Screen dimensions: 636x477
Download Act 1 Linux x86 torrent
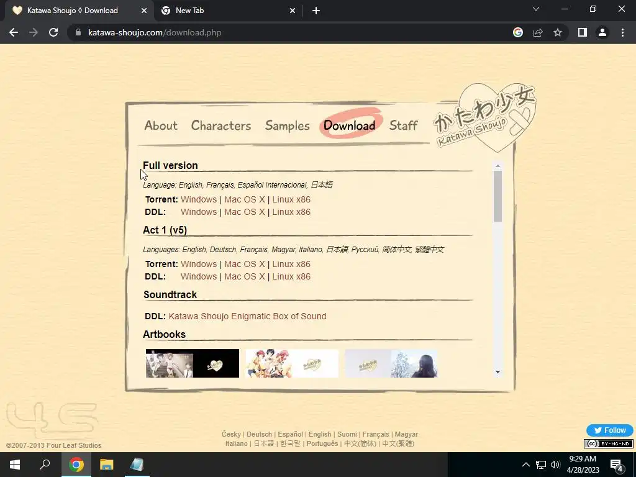tap(291, 264)
